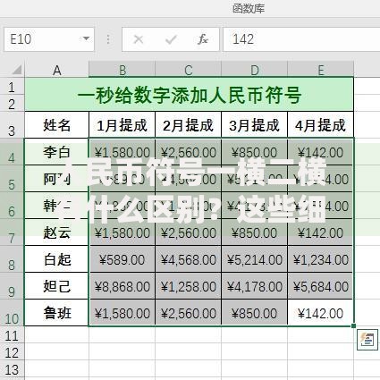Click the 李白 name cell
380x380 pixels.
(56, 152)
